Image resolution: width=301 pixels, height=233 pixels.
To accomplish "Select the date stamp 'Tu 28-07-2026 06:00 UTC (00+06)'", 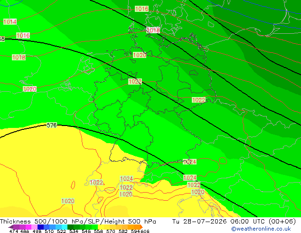I will click(x=234, y=222).
